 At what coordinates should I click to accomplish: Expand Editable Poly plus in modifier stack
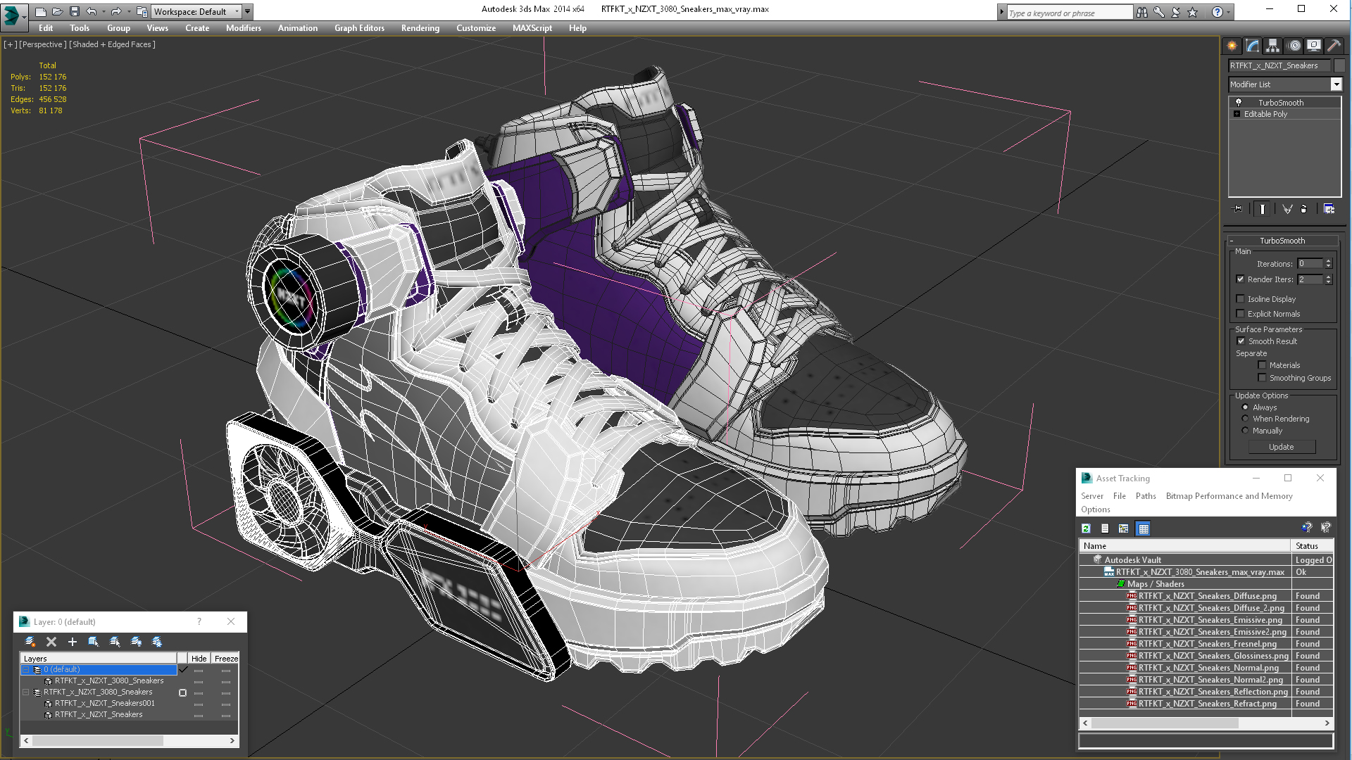pos(1237,114)
